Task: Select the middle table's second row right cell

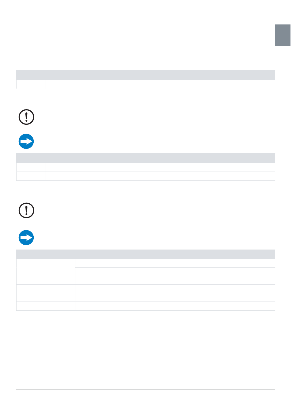Action: pyautogui.click(x=160, y=176)
